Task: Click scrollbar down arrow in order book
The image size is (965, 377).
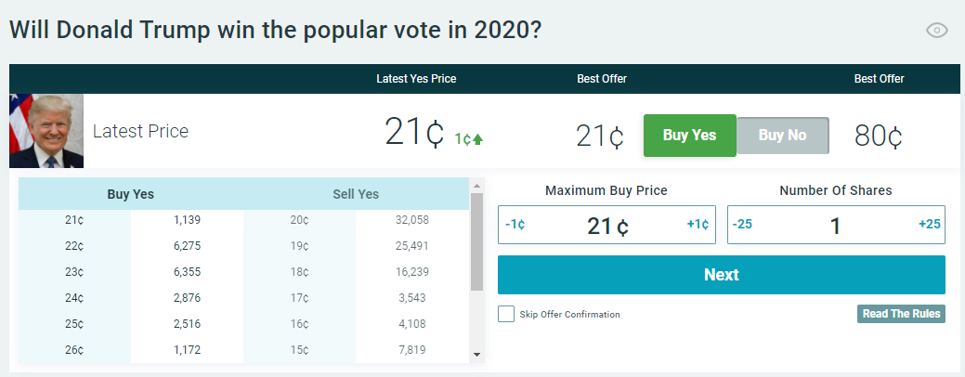Action: click(476, 354)
